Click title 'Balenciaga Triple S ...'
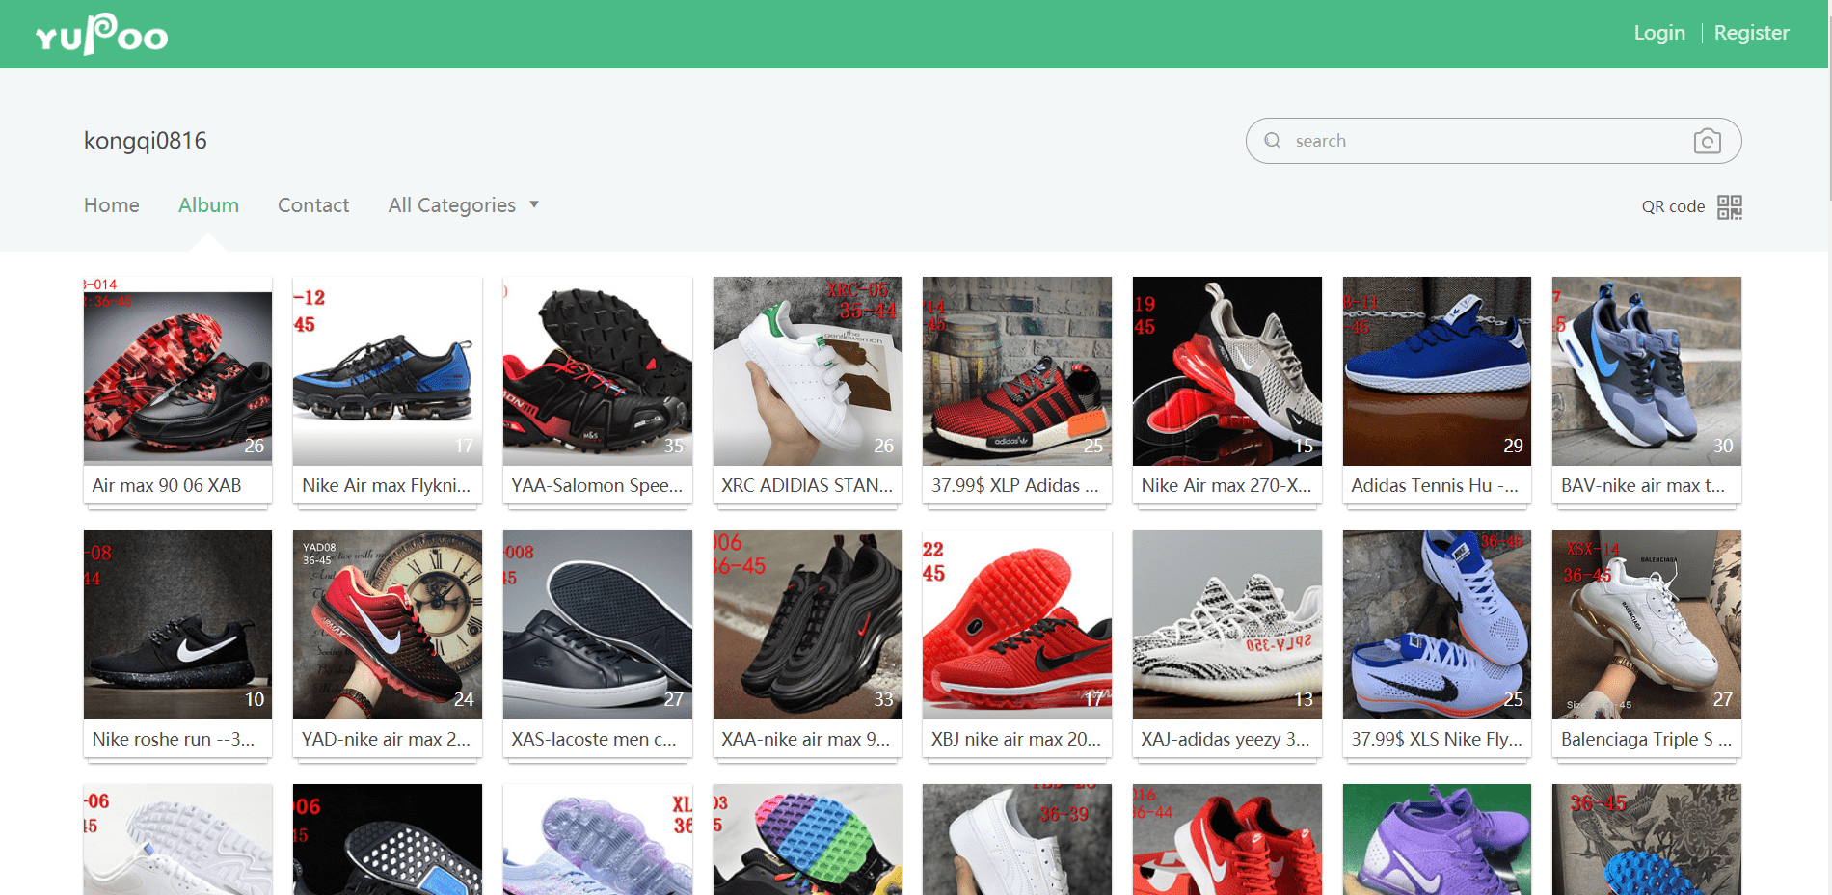This screenshot has height=895, width=1832. [x=1647, y=739]
